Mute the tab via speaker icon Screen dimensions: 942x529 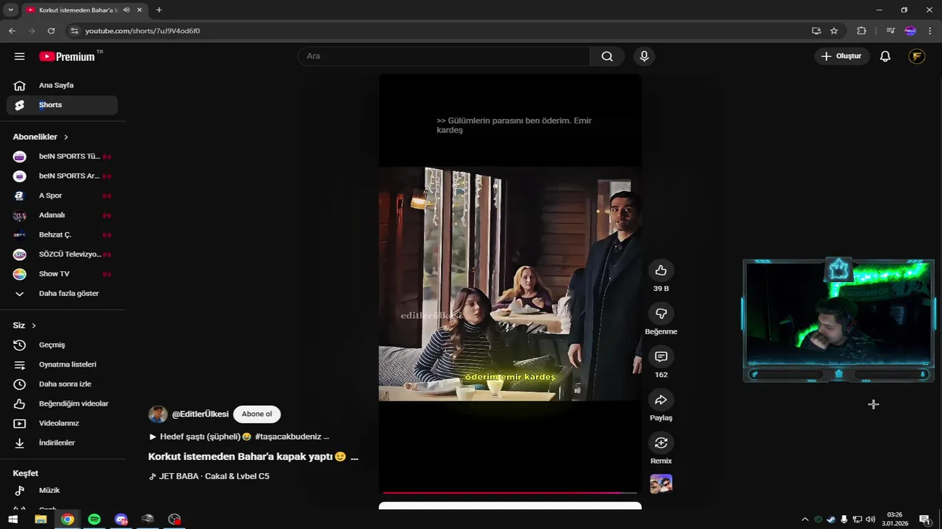pyautogui.click(x=127, y=10)
